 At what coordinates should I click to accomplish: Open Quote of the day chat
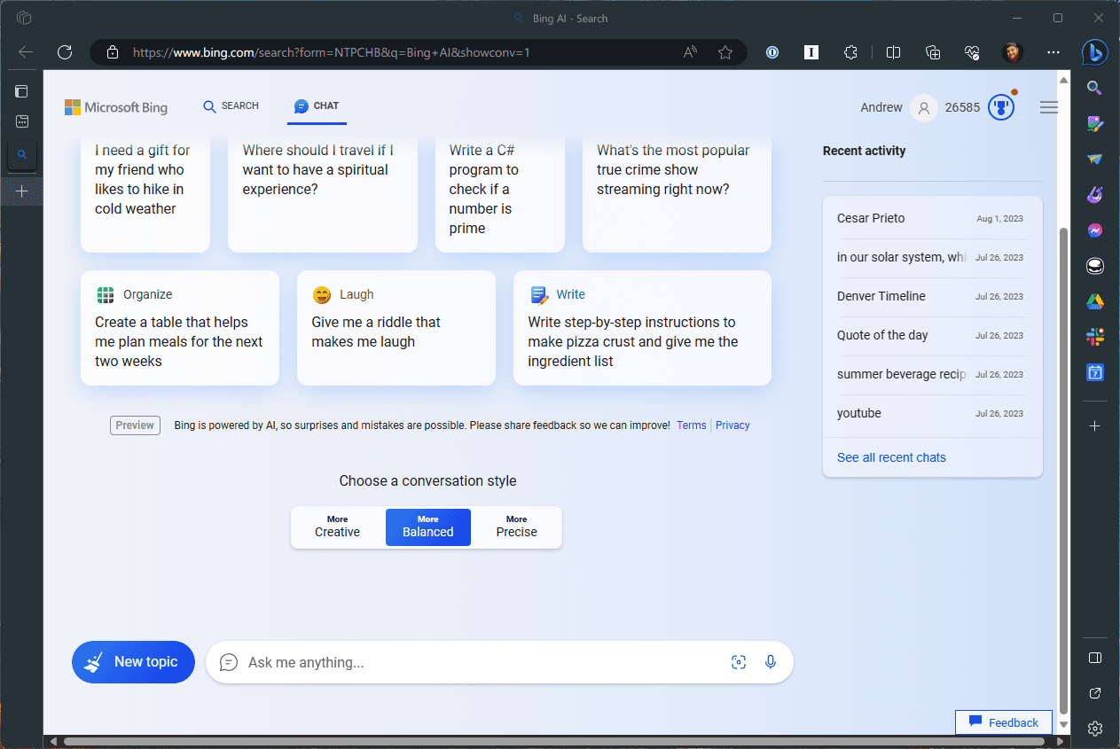click(x=931, y=335)
